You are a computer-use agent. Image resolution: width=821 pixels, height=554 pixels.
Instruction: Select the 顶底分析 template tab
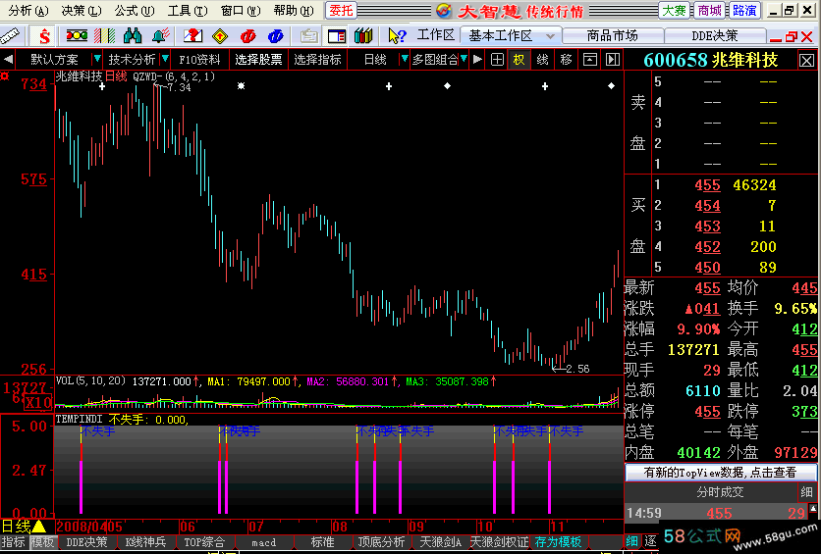coord(381,542)
